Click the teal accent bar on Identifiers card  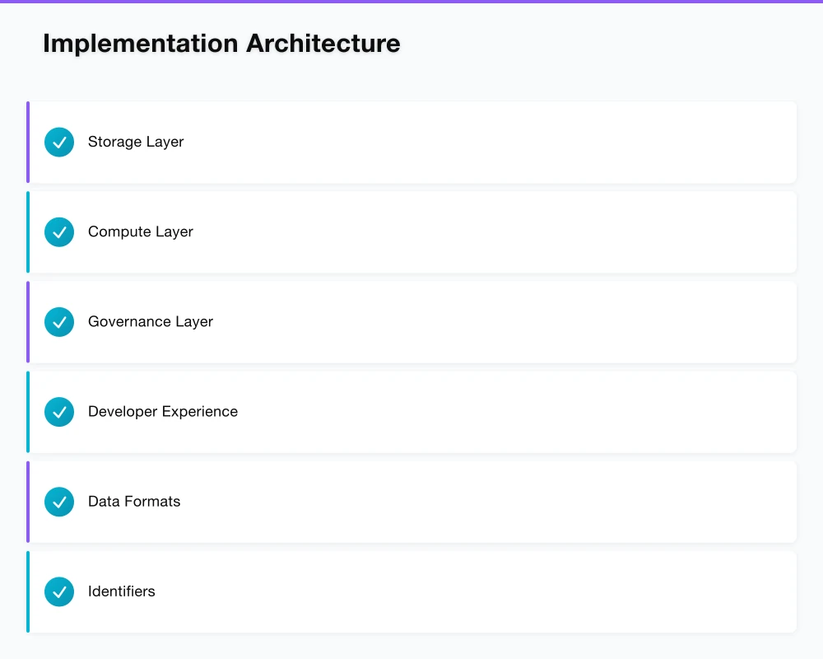coord(28,591)
